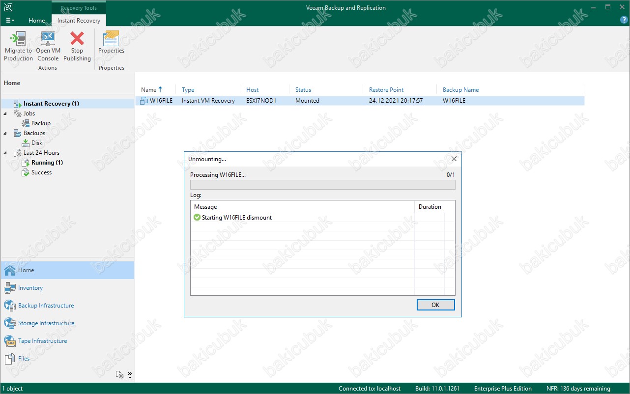Click the Storage Infrastructure icon
The height and width of the screenshot is (394, 630).
(x=10, y=323)
